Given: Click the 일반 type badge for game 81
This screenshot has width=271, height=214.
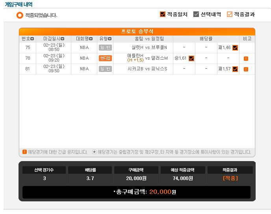Looking at the screenshot, I should click(105, 69).
